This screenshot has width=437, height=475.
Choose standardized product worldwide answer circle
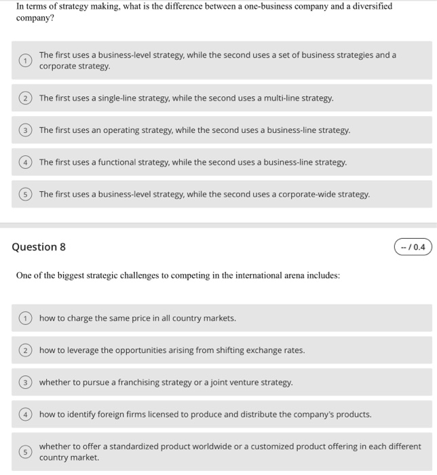[x=25, y=452]
